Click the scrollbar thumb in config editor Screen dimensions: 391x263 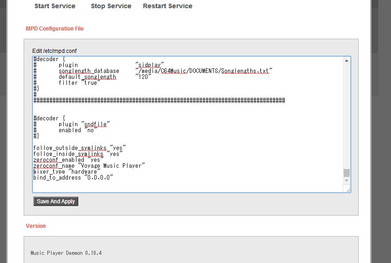click(347, 173)
